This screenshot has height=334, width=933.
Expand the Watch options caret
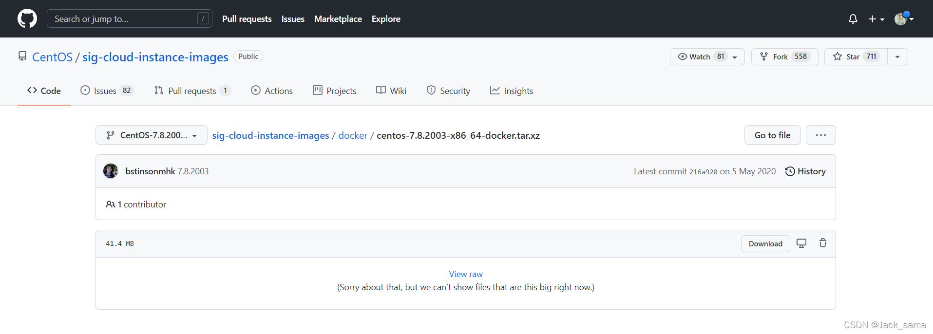(x=735, y=57)
